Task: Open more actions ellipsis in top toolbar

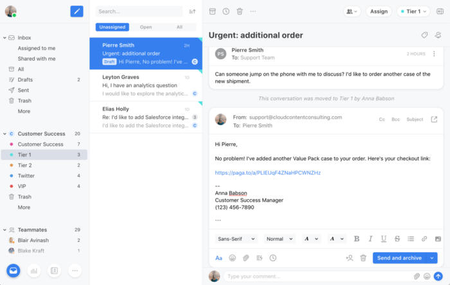Action: pos(253,12)
